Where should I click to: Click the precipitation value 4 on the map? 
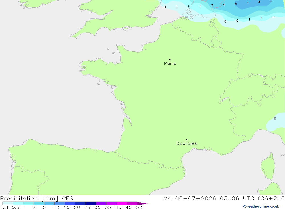click(224, 5)
